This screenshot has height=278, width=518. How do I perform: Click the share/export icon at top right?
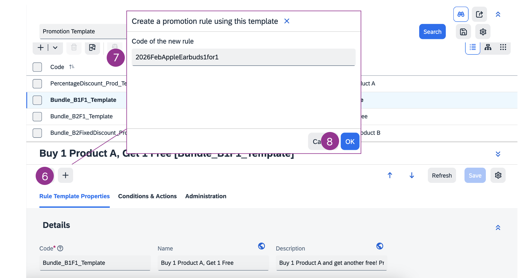point(479,14)
